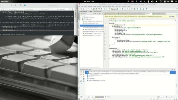The width and height of the screenshot is (178, 100).
Task: Click hide Messages panel download-arrow icon
Action: point(175,69)
